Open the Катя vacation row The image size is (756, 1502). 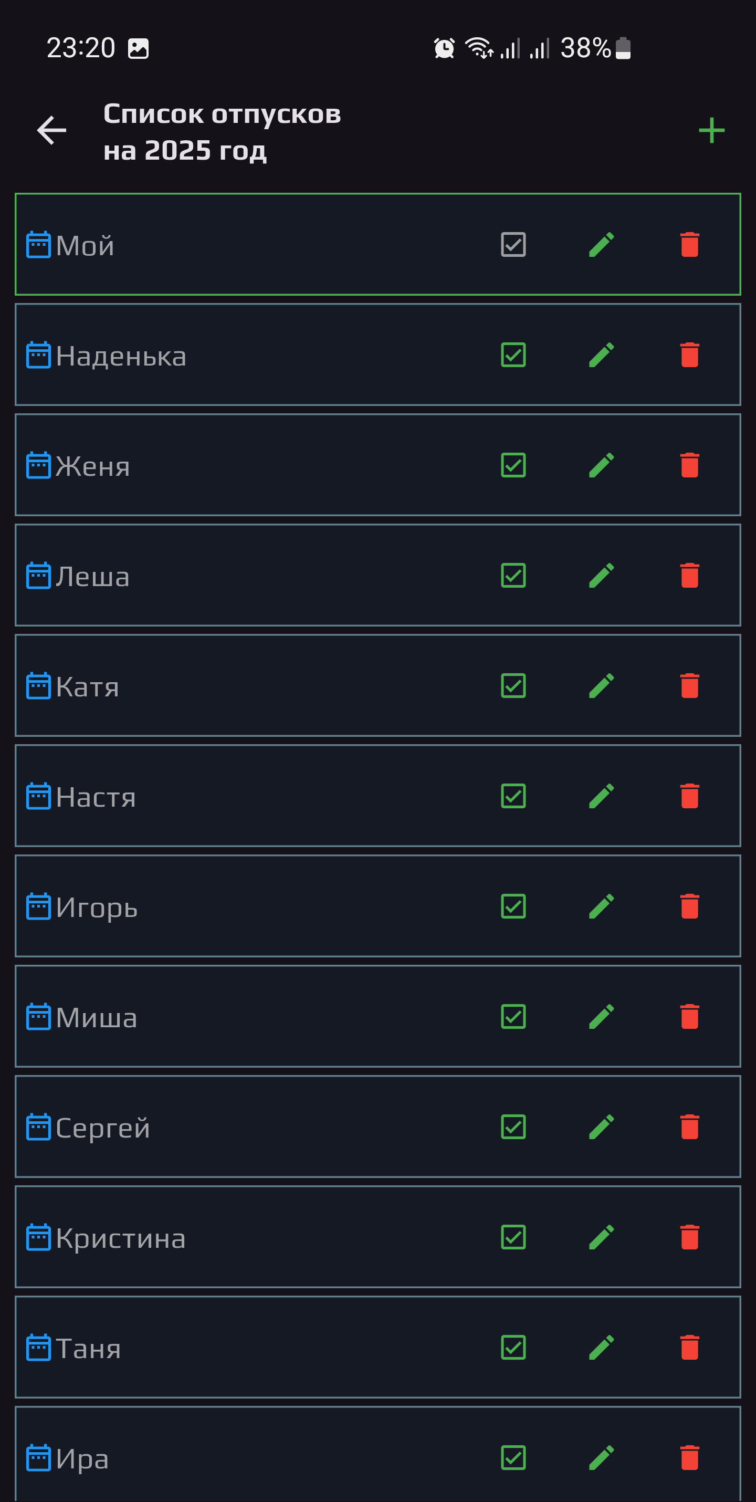[x=233, y=686]
